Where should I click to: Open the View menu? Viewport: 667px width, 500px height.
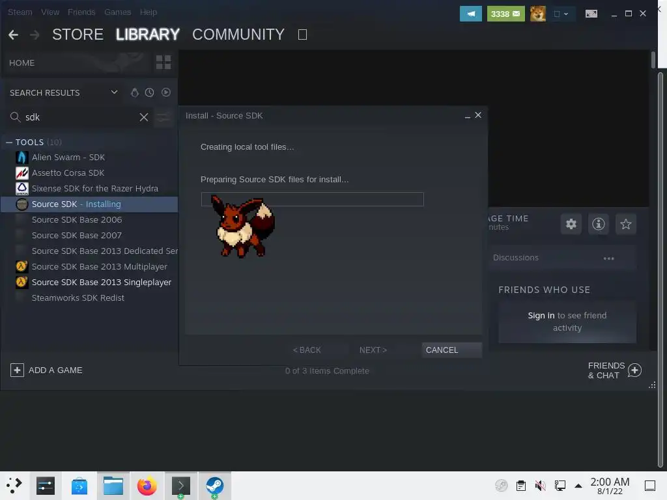click(50, 12)
